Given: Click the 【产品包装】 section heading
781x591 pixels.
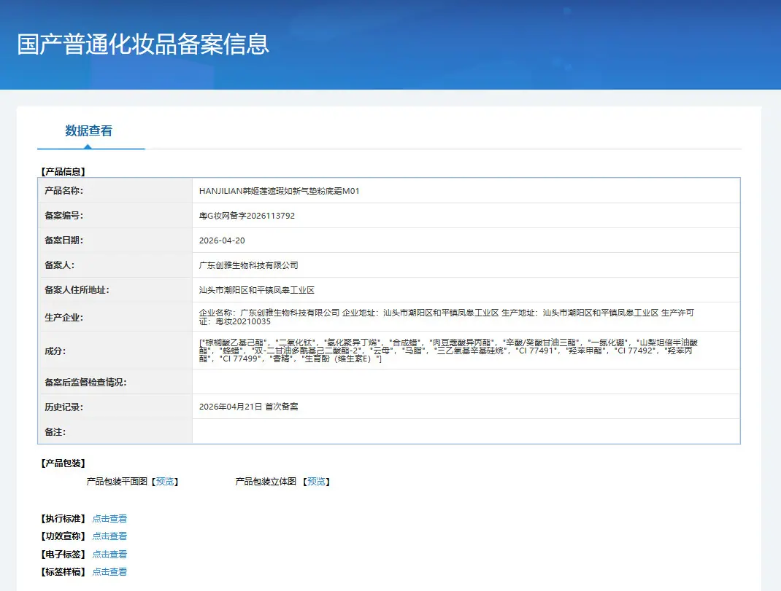Looking at the screenshot, I should point(64,463).
